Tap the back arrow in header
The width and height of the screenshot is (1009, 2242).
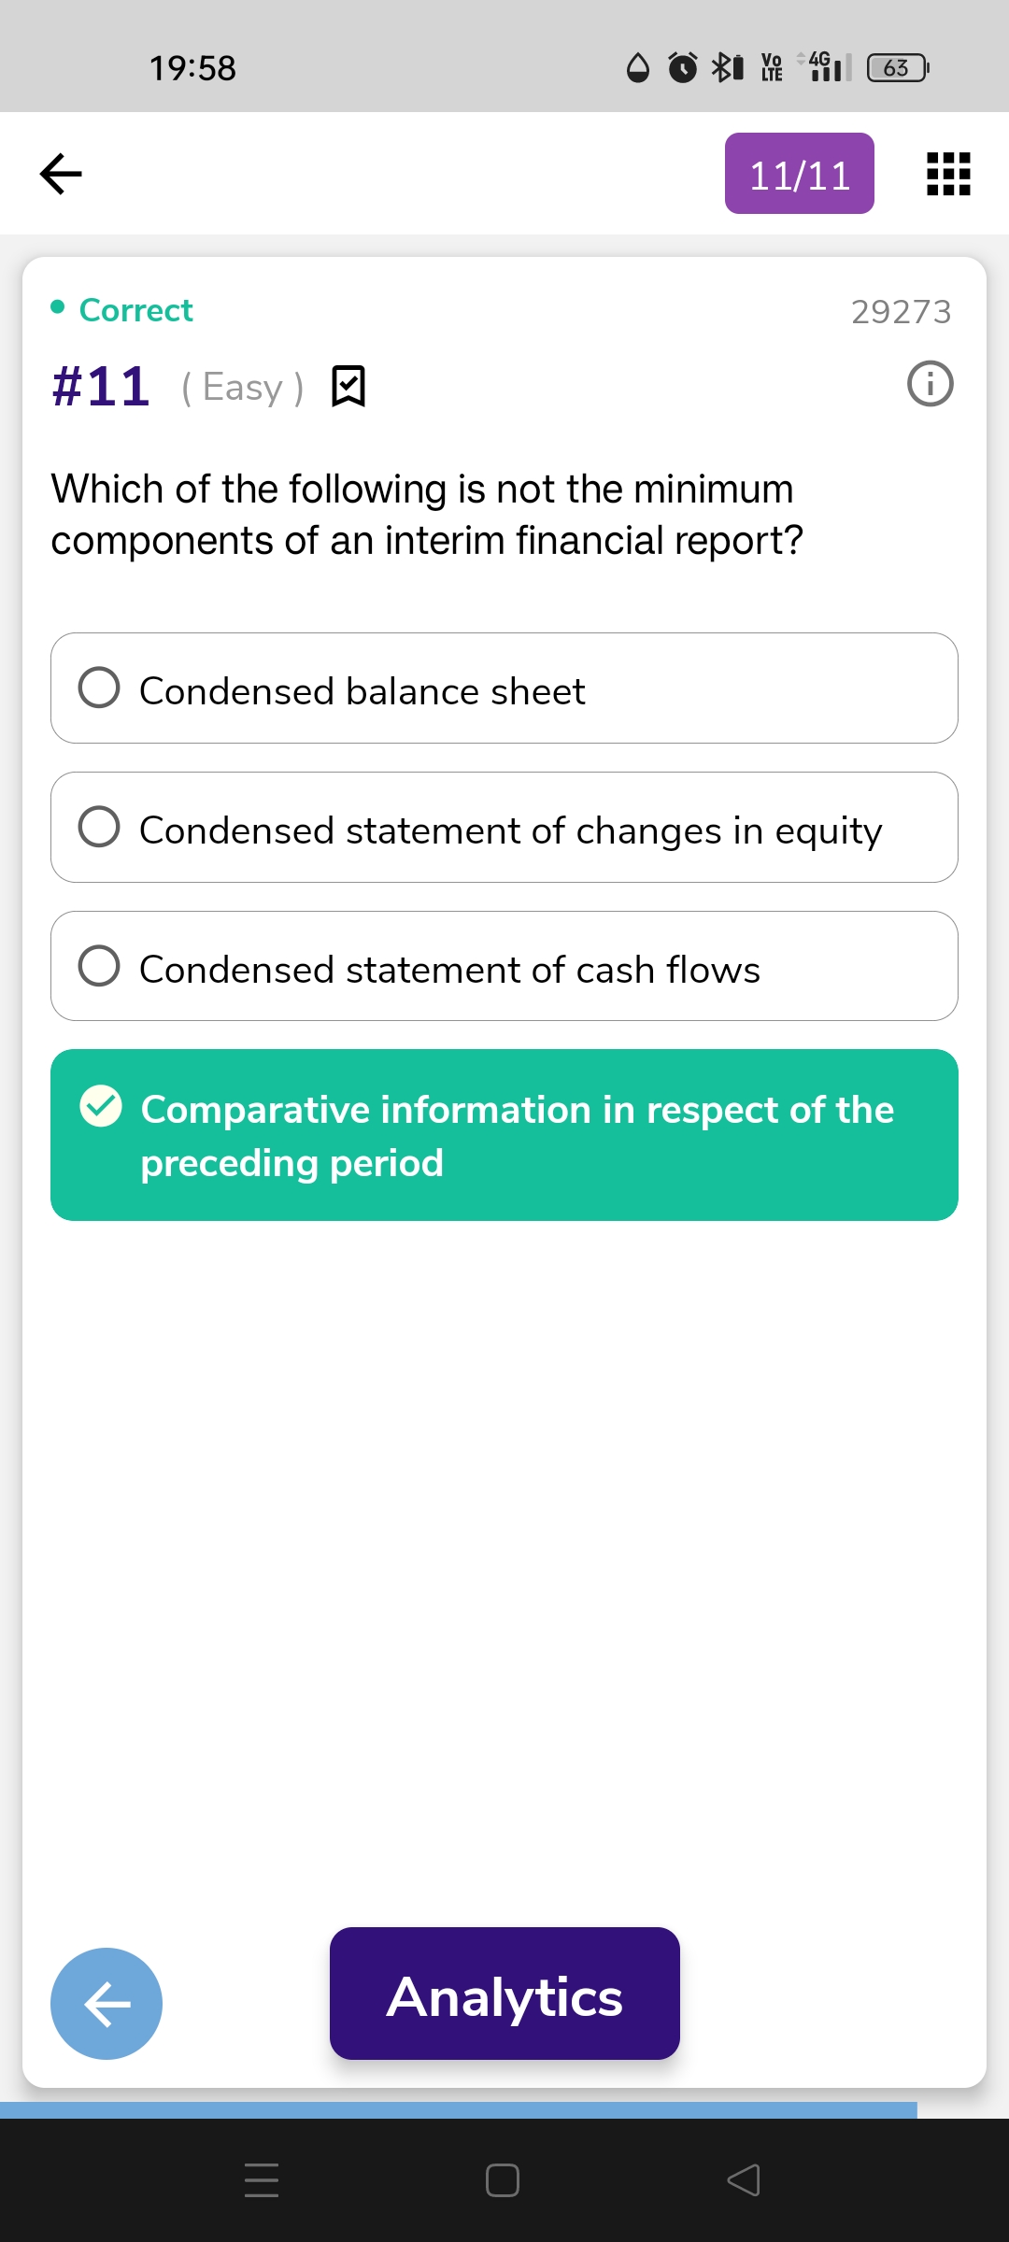click(62, 174)
